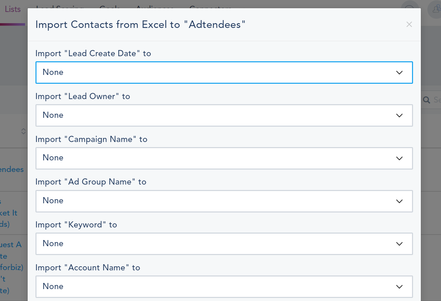Open the "Keyword" mapping dropdown
Screen dimensions: 441x301
224,244
